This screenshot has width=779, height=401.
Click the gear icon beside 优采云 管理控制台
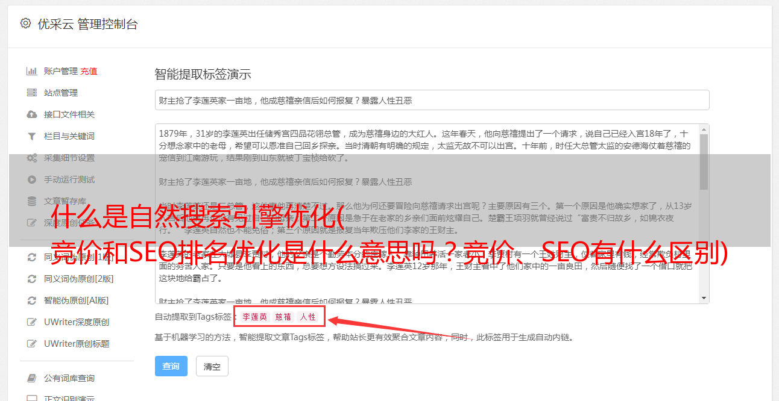(x=25, y=23)
